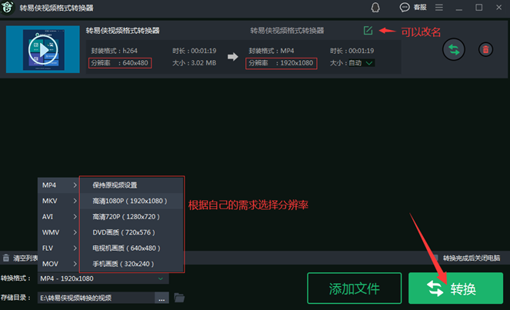
Task: Expand the FLV format submenu
Action: 58,248
